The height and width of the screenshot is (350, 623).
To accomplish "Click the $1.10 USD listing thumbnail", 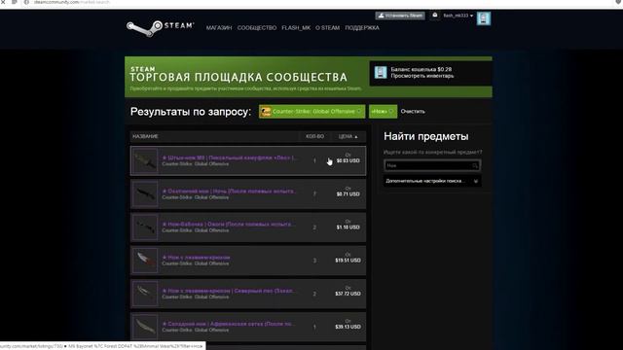I will coord(145,227).
